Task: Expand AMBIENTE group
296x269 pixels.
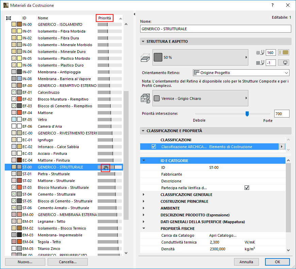Action: pyautogui.click(x=144, y=208)
